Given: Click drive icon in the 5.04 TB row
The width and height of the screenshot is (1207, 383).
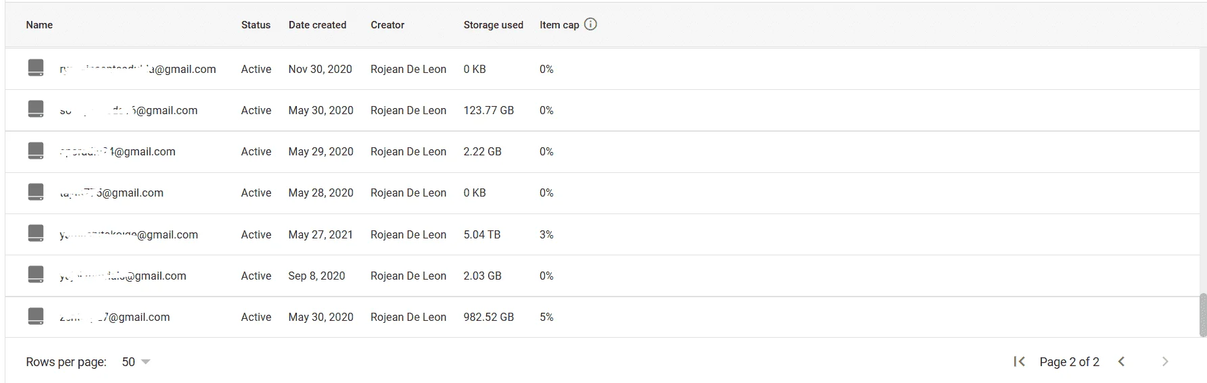Looking at the screenshot, I should (x=36, y=233).
